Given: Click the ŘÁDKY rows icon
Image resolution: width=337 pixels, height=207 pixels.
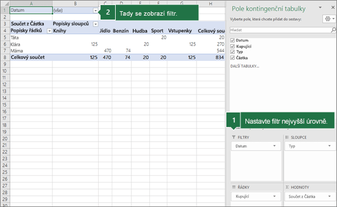Looking at the screenshot, I should [x=234, y=187].
